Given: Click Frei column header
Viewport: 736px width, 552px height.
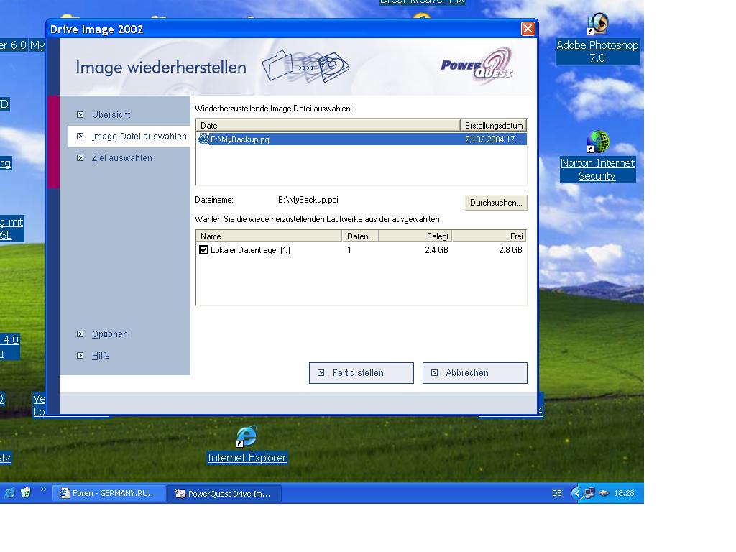Looking at the screenshot, I should pos(489,236).
